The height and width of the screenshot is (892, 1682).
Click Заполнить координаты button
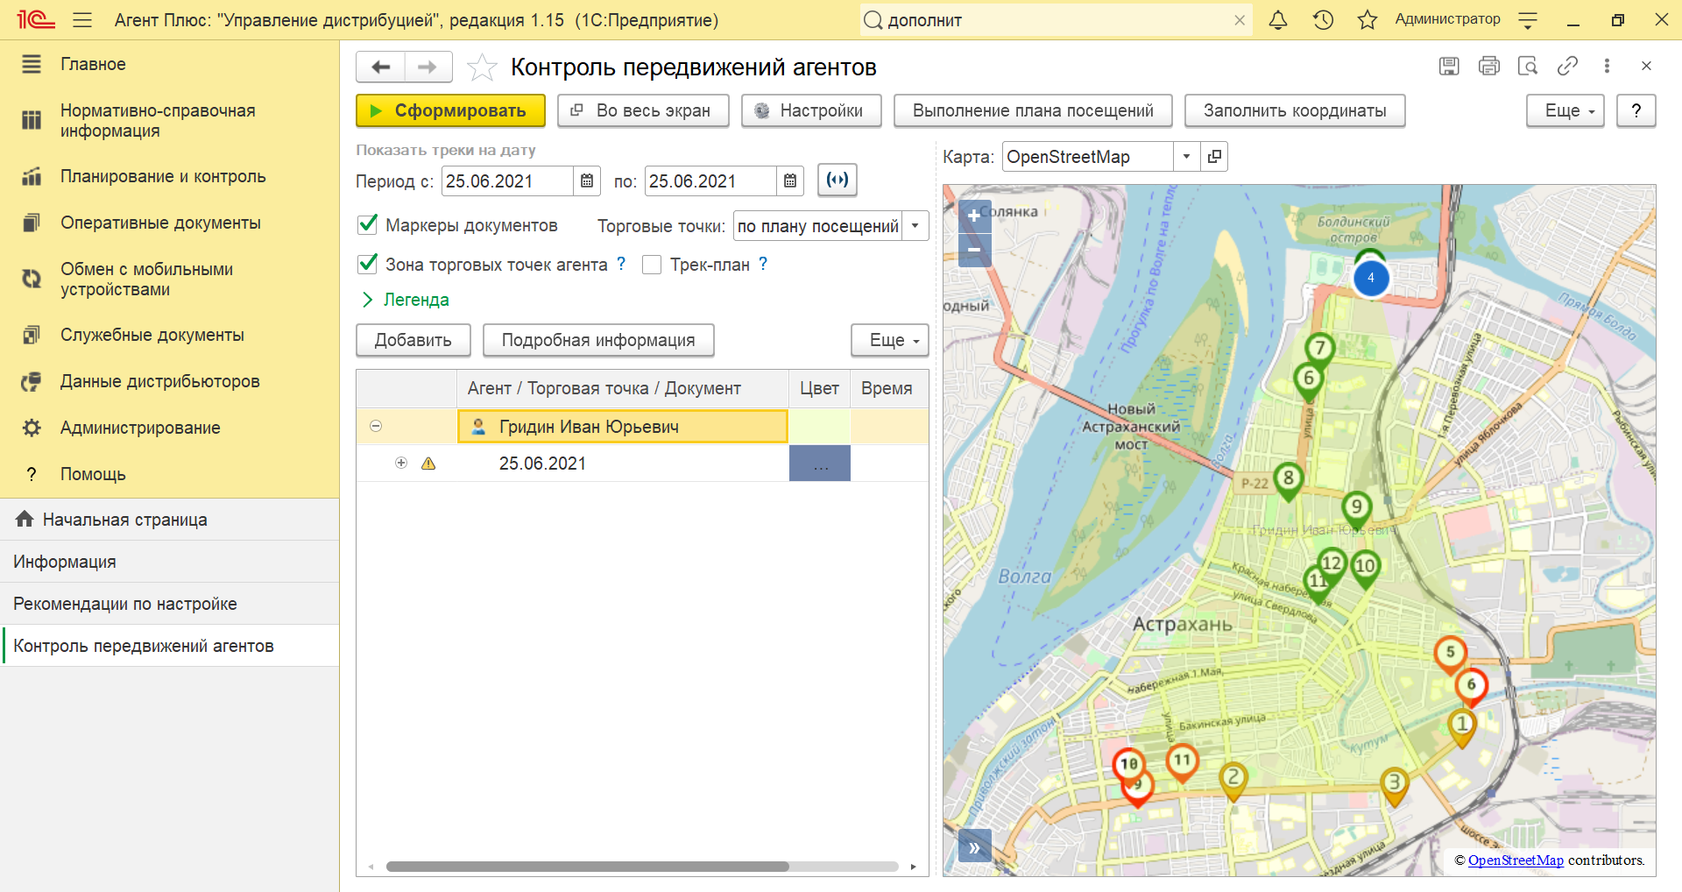[1295, 110]
